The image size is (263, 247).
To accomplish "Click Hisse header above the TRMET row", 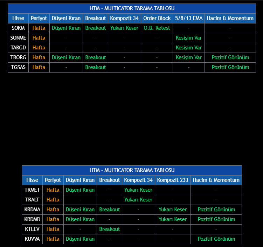I will (32, 180).
